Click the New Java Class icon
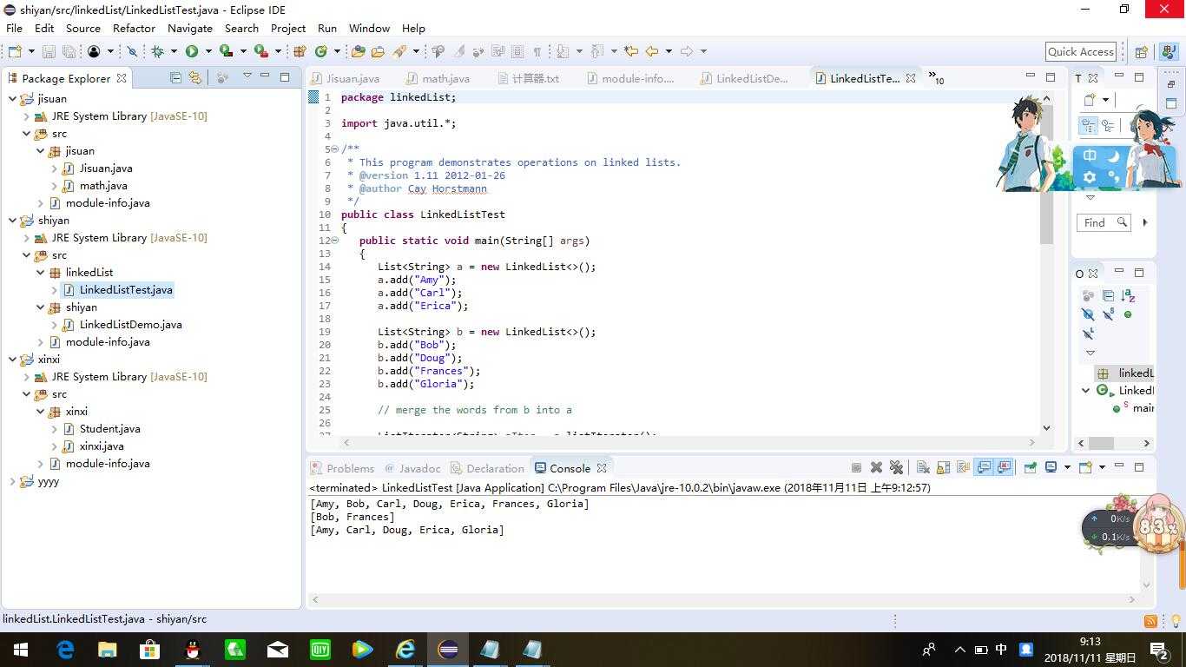This screenshot has width=1186, height=667. click(x=321, y=51)
